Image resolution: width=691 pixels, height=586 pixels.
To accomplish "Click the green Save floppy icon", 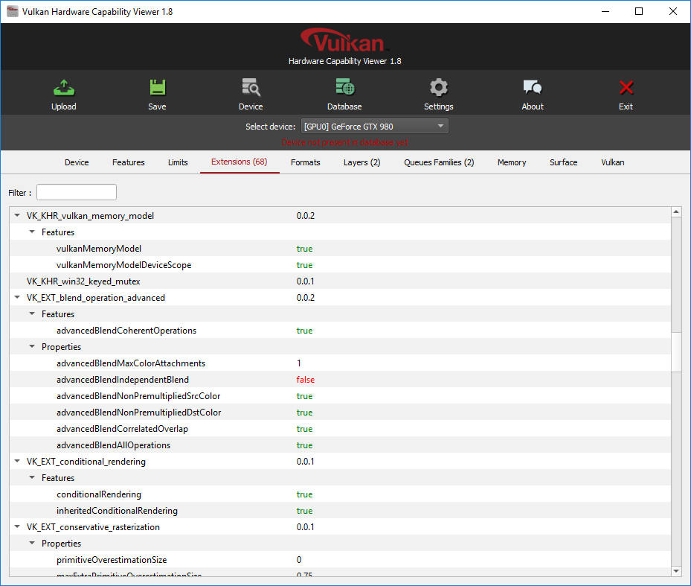I will (x=158, y=87).
